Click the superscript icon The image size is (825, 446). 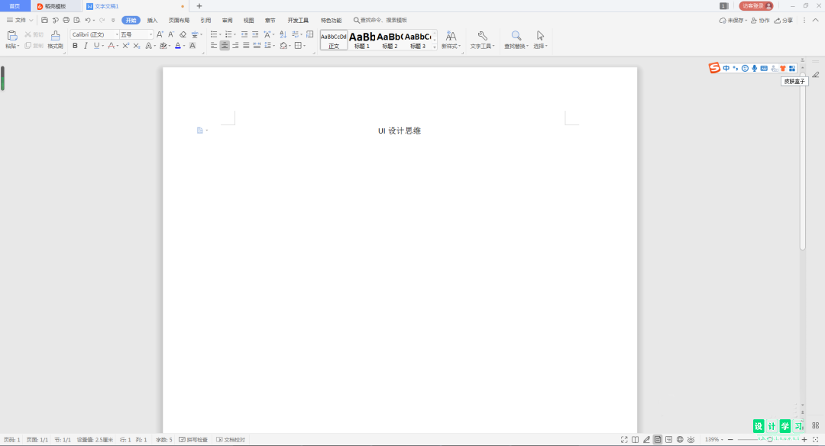[x=126, y=46]
